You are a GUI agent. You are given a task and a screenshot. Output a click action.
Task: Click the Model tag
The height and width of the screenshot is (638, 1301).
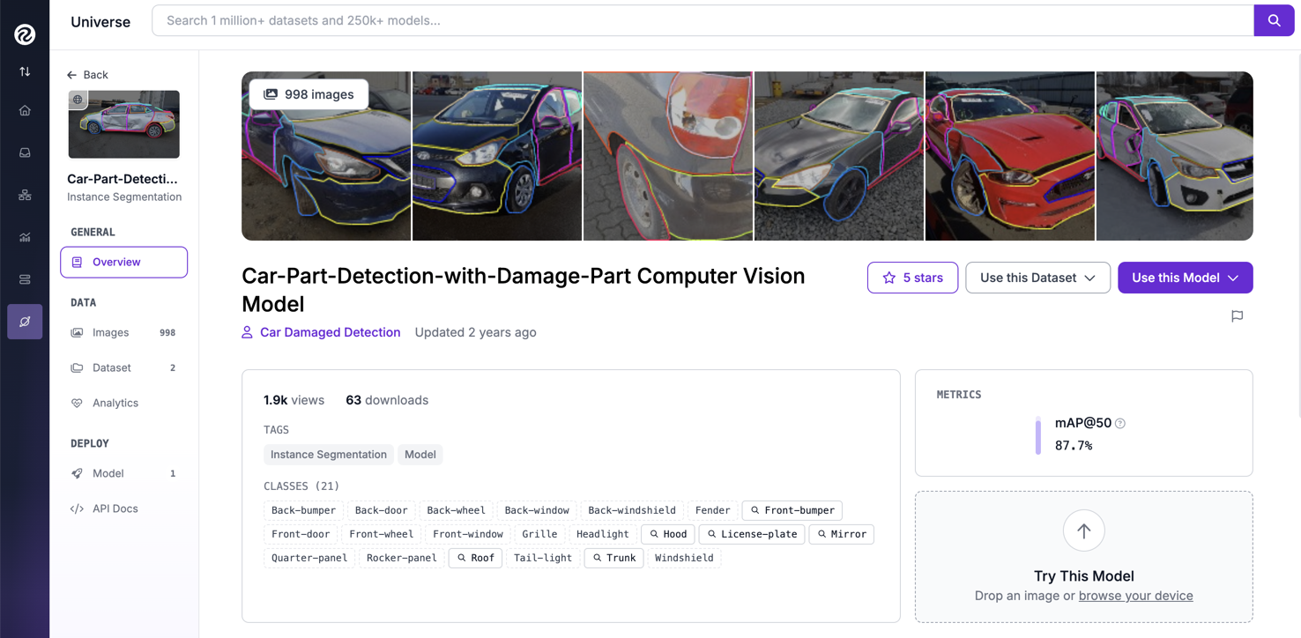pyautogui.click(x=420, y=455)
